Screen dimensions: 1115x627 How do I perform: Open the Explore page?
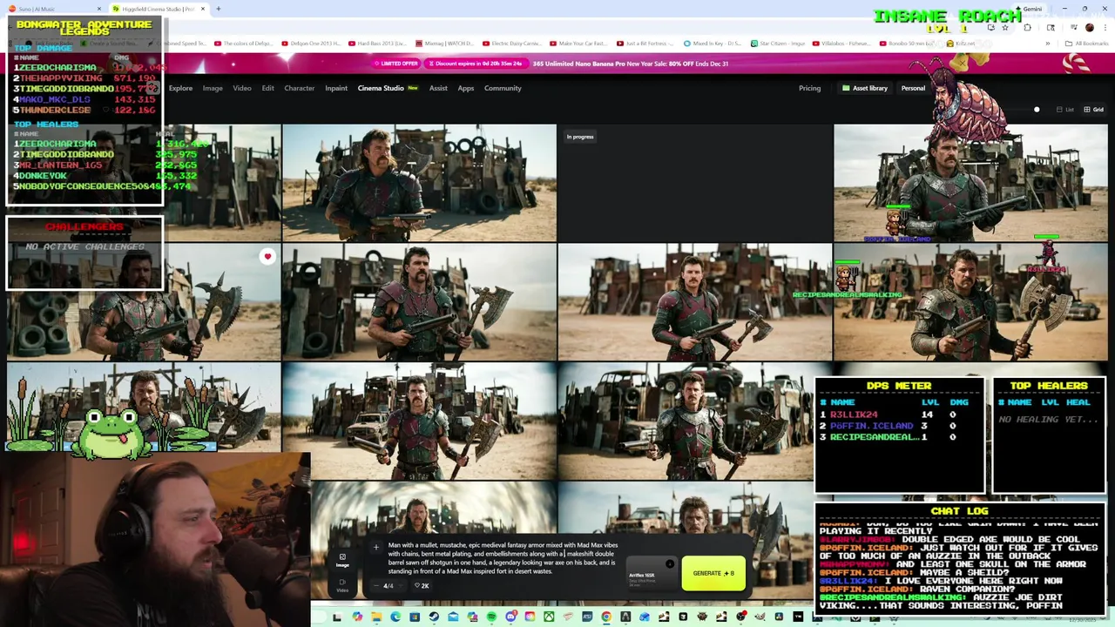point(180,88)
